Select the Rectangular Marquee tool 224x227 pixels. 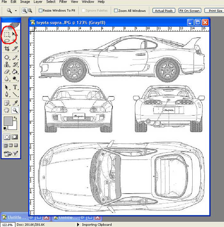point(6,34)
